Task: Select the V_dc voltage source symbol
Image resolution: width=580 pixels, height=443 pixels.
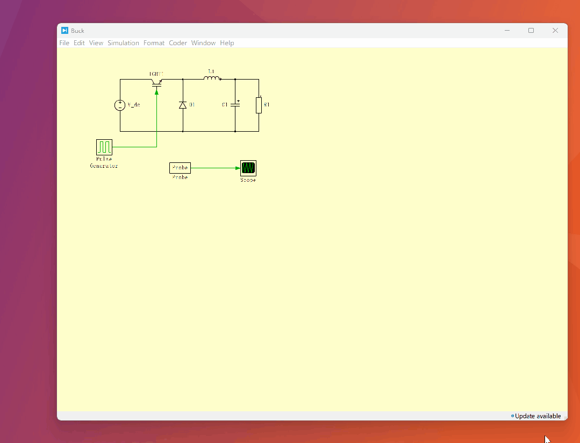Action: [x=120, y=105]
